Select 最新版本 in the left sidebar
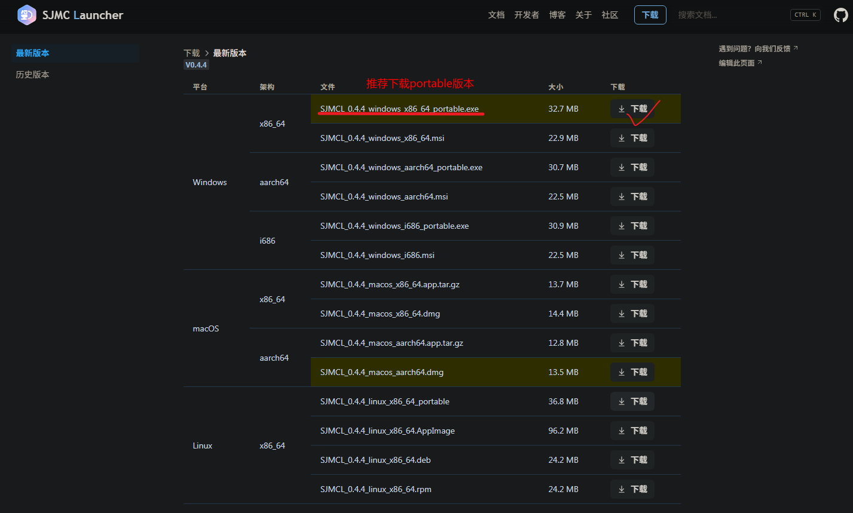Screen dimensions: 853x513 [x=75, y=53]
